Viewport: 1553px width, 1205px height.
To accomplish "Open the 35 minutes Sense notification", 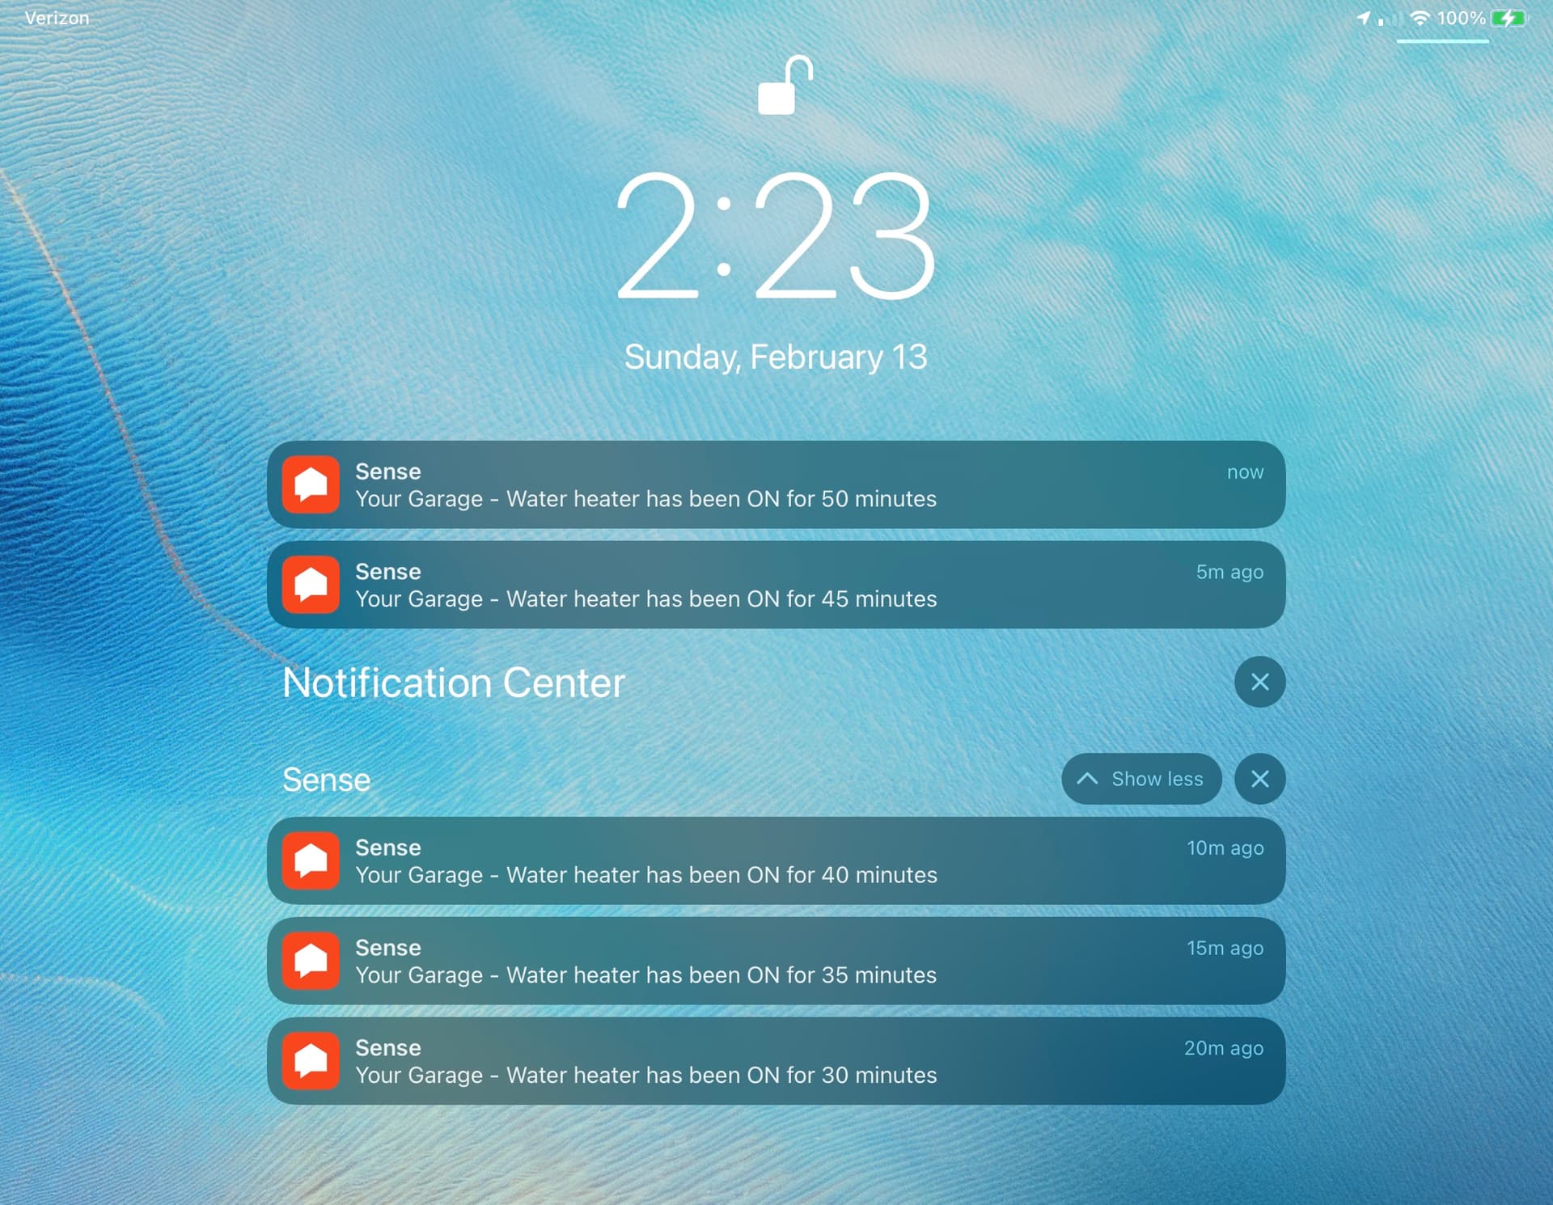I will (776, 961).
